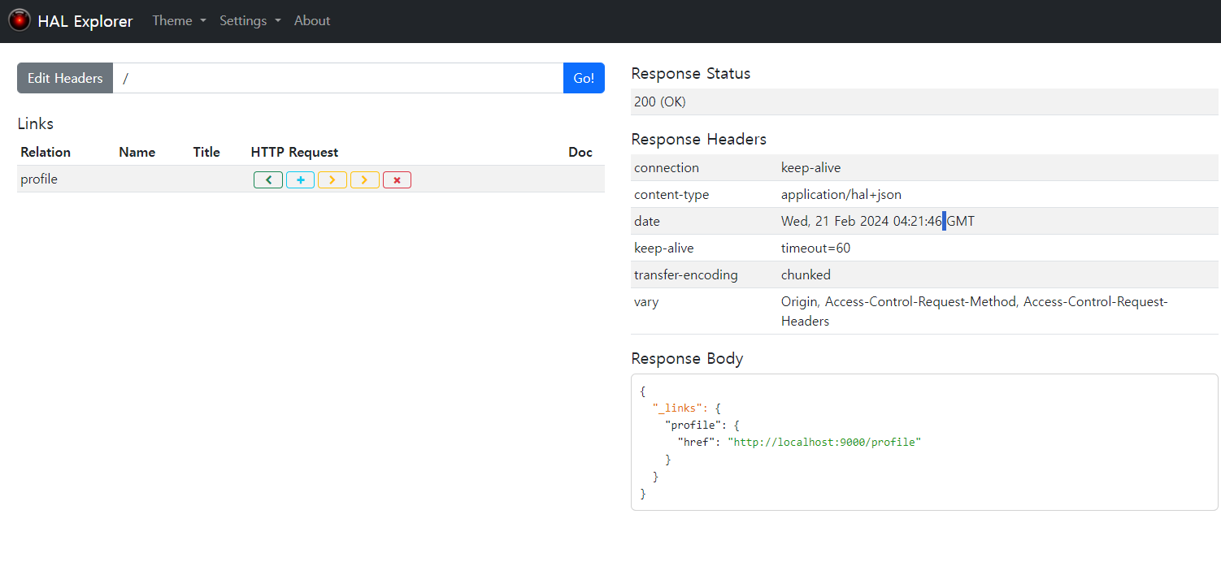Screen dimensions: 1221x566
Task: Click the PUT request button for profile
Action: point(332,180)
